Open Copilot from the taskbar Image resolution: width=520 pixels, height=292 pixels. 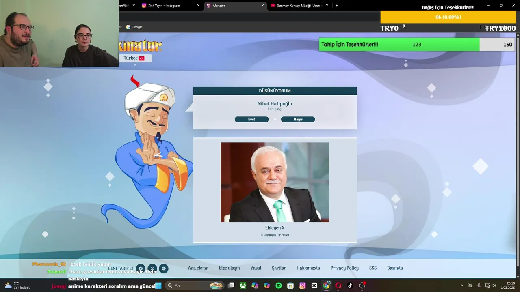click(x=266, y=286)
